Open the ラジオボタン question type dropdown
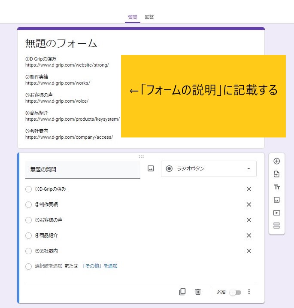Viewport: 294px width, 308px height. pyautogui.click(x=209, y=169)
